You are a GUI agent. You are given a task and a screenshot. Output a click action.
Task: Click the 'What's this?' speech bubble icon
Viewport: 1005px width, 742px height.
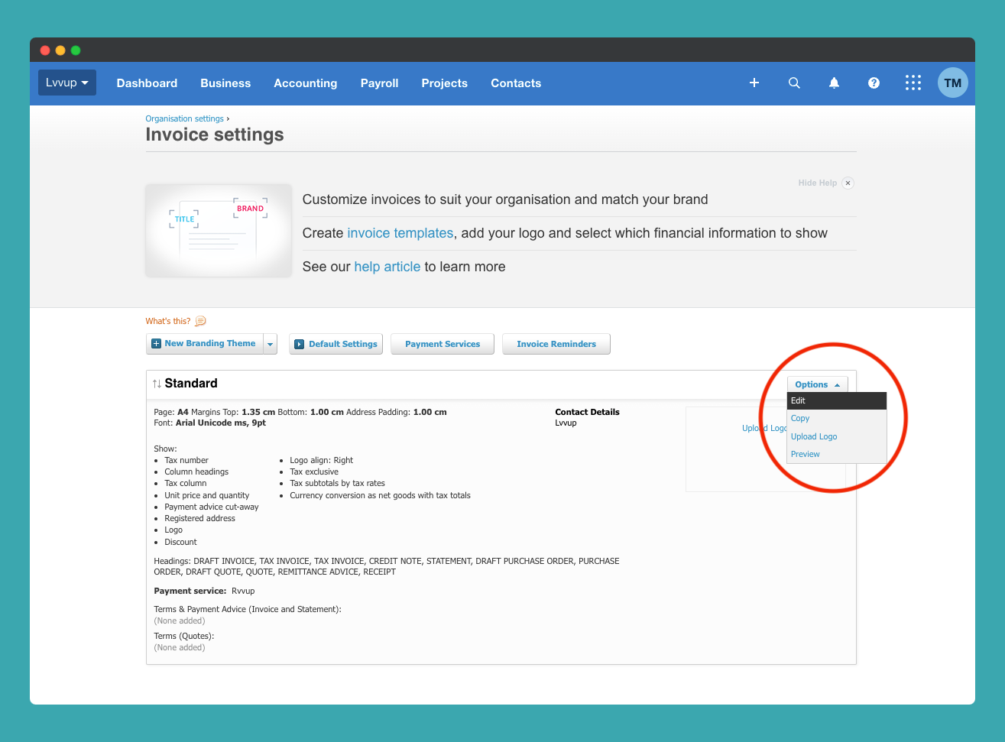199,320
